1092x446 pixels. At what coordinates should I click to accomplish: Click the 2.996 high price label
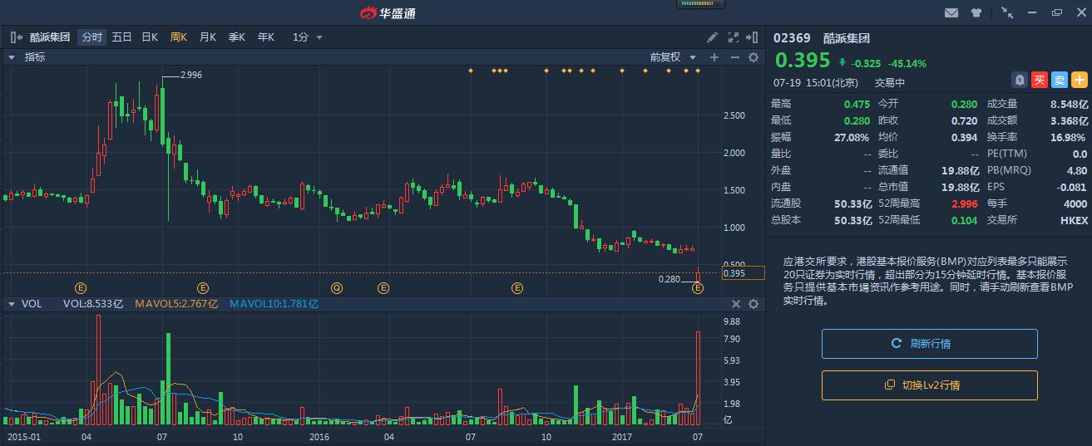[x=191, y=75]
